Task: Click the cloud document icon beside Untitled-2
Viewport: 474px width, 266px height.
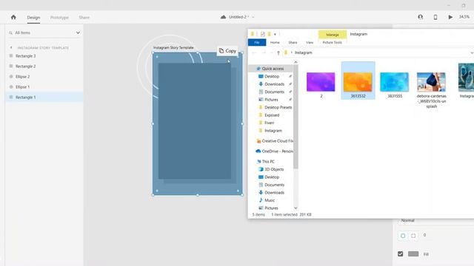Action: pyautogui.click(x=223, y=17)
